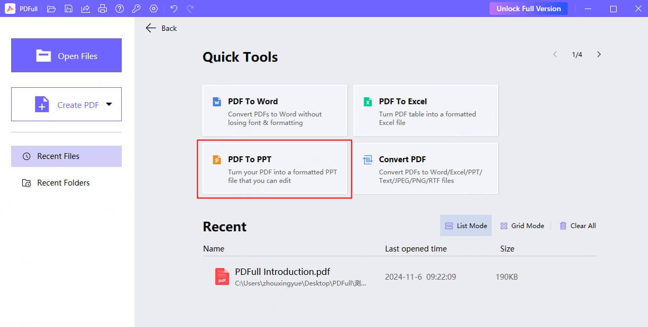This screenshot has height=327, width=648.
Task: Open settings via the hexagon gear icon
Action: coord(153,9)
